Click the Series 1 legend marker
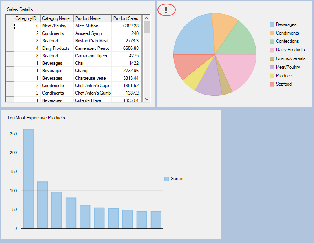This screenshot has height=243, width=314. pyautogui.click(x=166, y=179)
